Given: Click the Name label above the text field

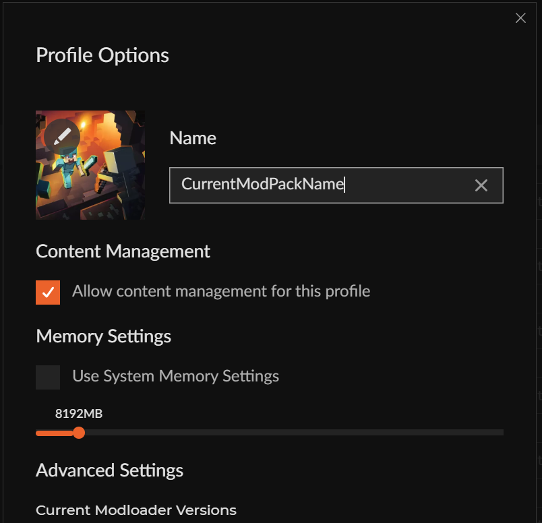Looking at the screenshot, I should [193, 138].
